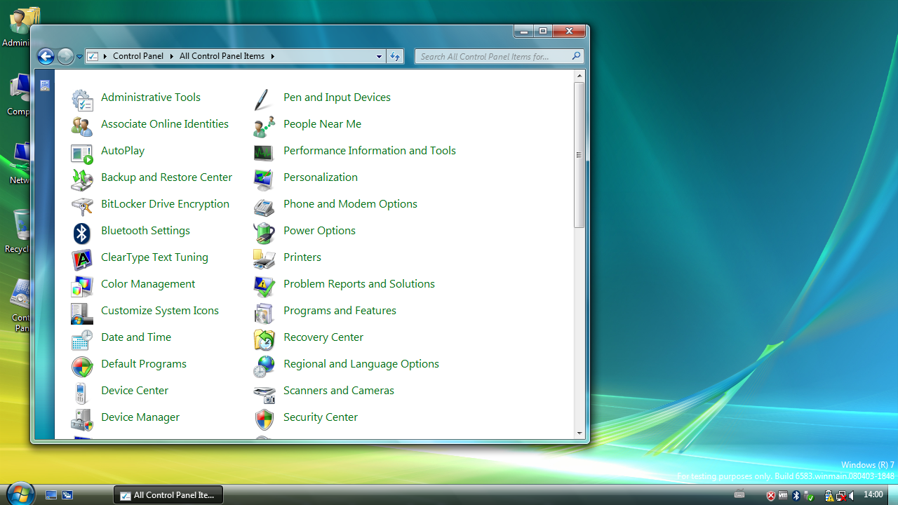Screen dimensions: 898x505
Task: Open the Device Manager icon
Action: point(82,420)
